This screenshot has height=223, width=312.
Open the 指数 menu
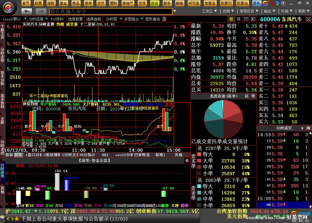(x=51, y=3)
